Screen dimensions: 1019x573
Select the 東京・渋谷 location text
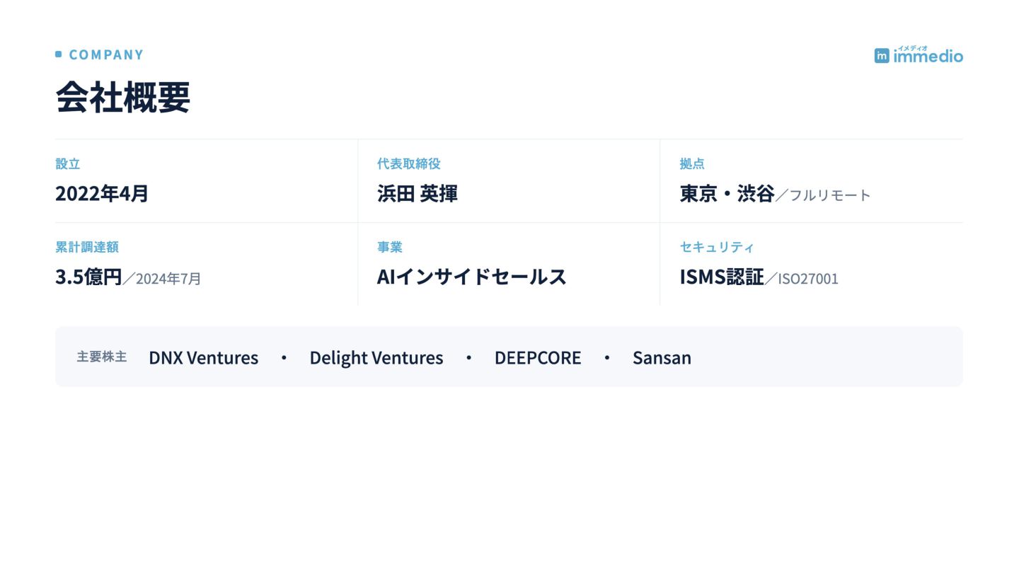[x=727, y=193]
